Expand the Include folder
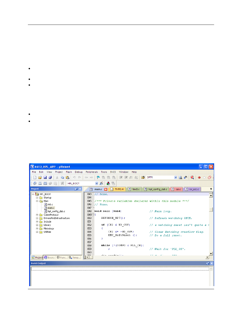Image resolution: width=242 pixels, height=313 pixels. (x=37, y=222)
